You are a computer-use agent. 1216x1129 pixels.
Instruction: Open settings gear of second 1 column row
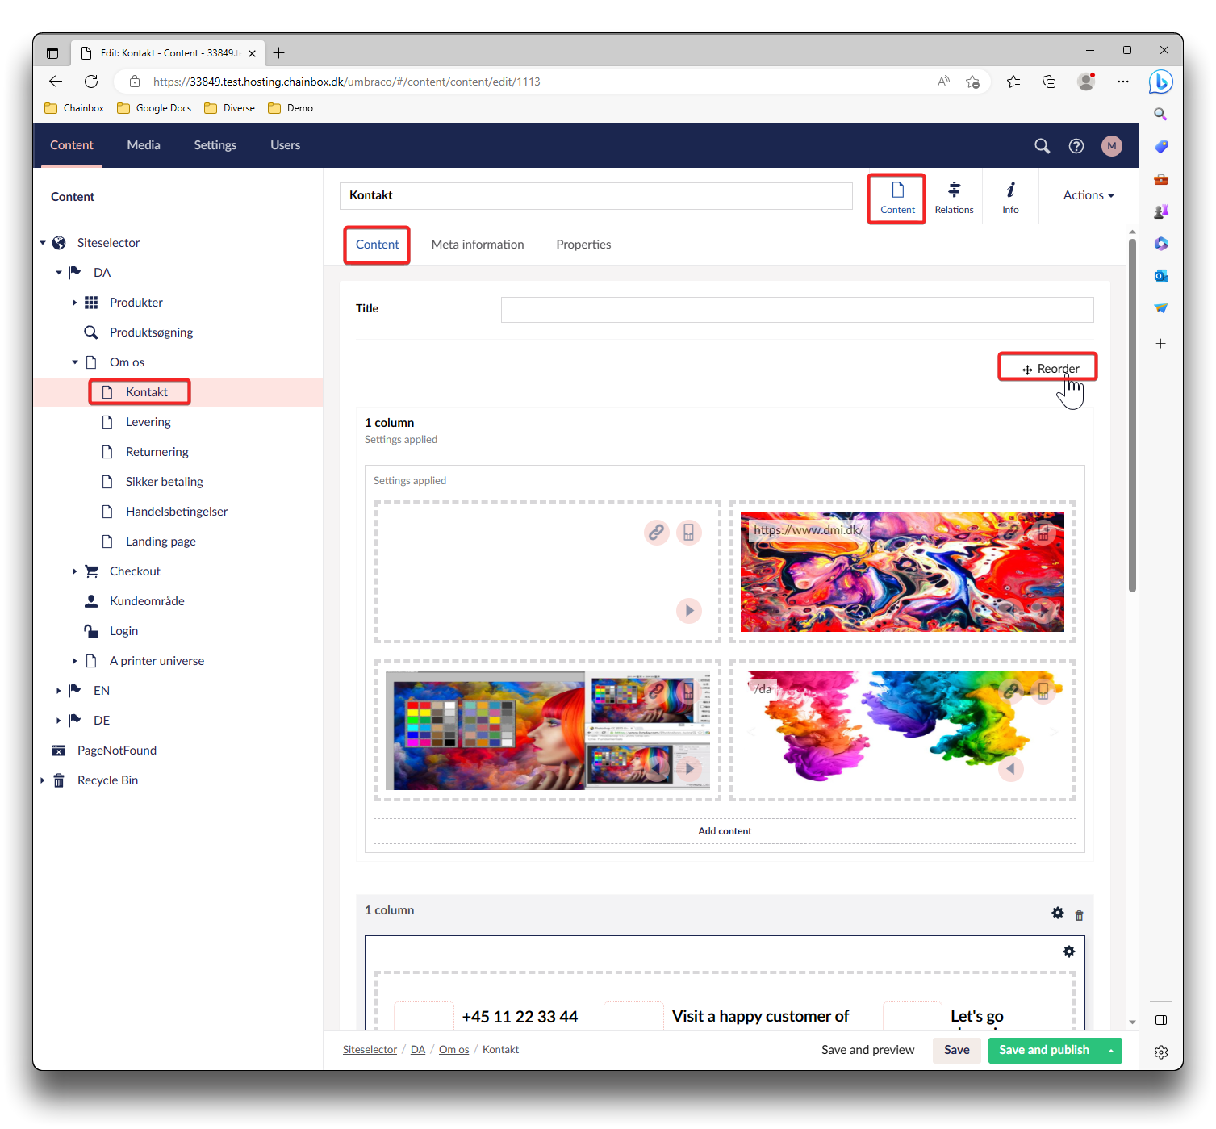tap(1057, 913)
